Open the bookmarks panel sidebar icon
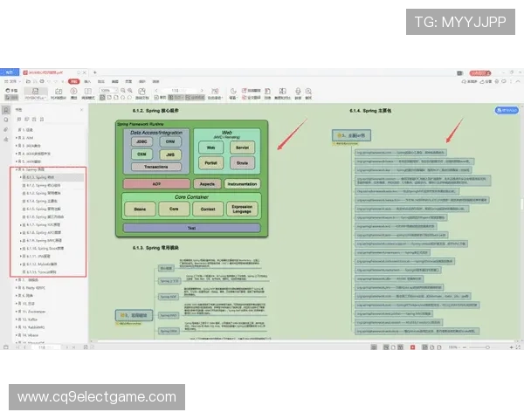 pyautogui.click(x=6, y=110)
